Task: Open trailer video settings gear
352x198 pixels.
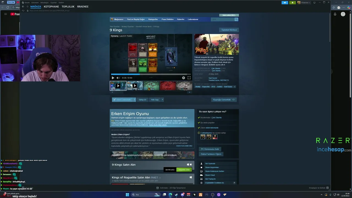Action: pyautogui.click(x=183, y=78)
